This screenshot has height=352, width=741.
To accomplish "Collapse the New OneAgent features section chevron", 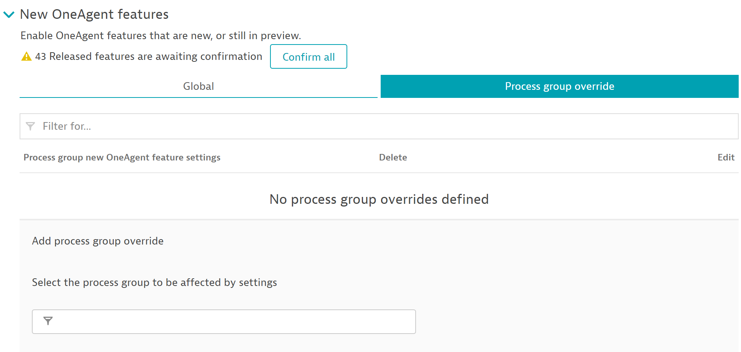I will click(9, 15).
